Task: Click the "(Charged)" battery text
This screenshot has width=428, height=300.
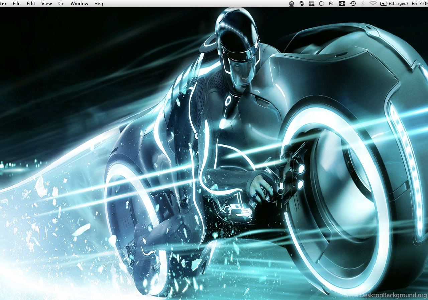Action: pyautogui.click(x=398, y=4)
